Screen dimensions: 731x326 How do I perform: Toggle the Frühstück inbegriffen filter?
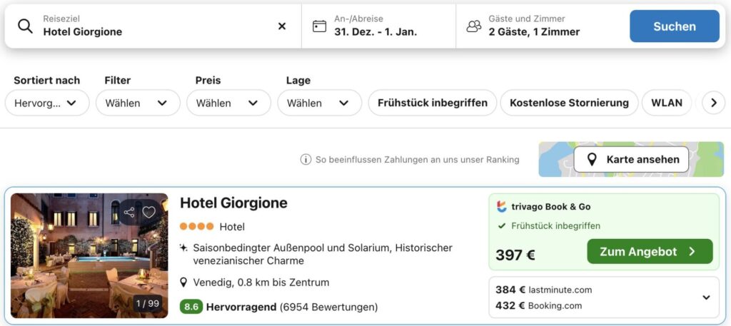433,103
